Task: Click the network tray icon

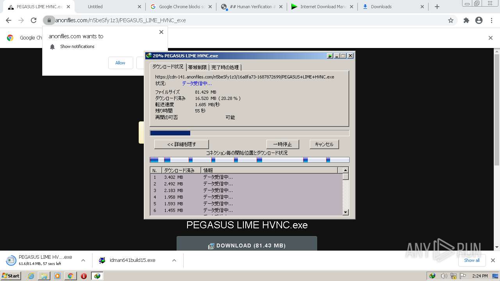Action: point(454,276)
